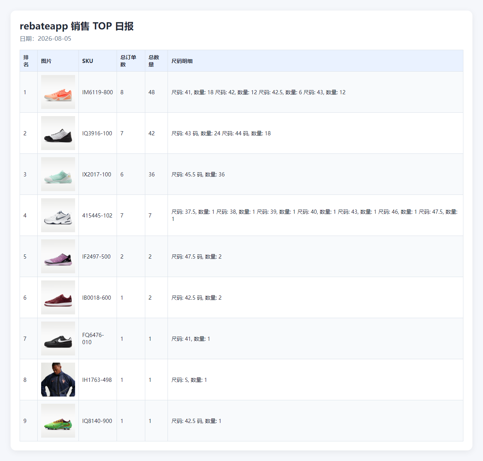
Task: Click the date text 2026-08-05
Action: (54, 38)
